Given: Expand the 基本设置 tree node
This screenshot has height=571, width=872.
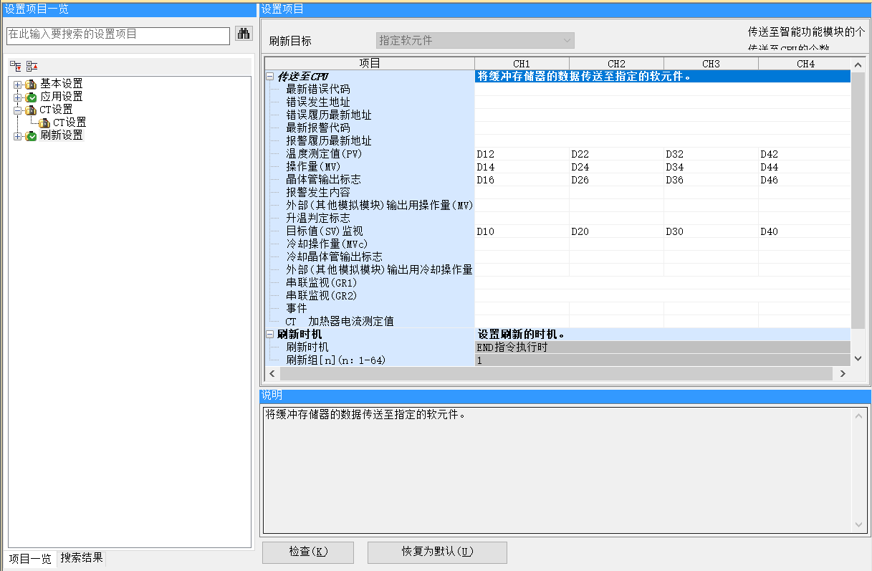Looking at the screenshot, I should [x=17, y=84].
